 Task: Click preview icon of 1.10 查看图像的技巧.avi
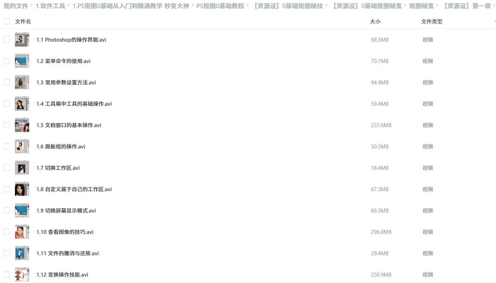coord(22,232)
